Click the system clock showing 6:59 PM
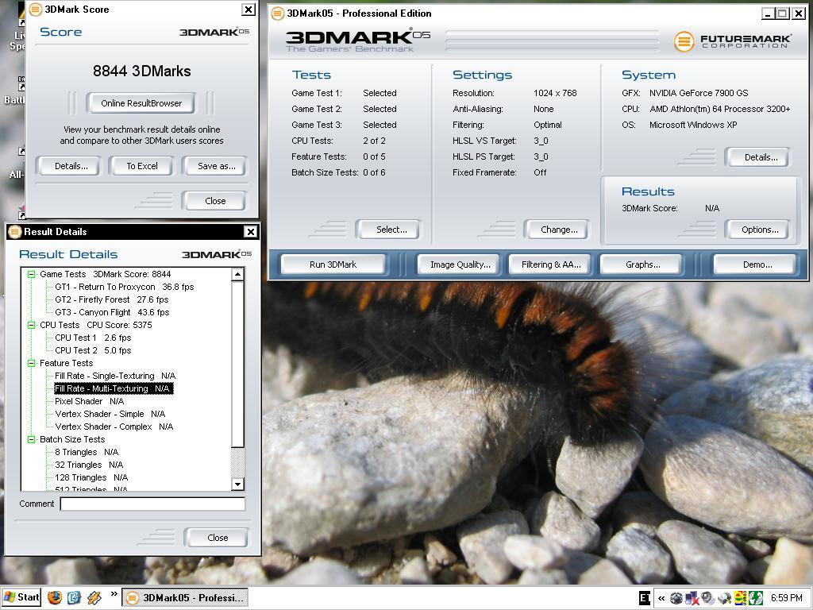813x610 pixels. coord(786,598)
